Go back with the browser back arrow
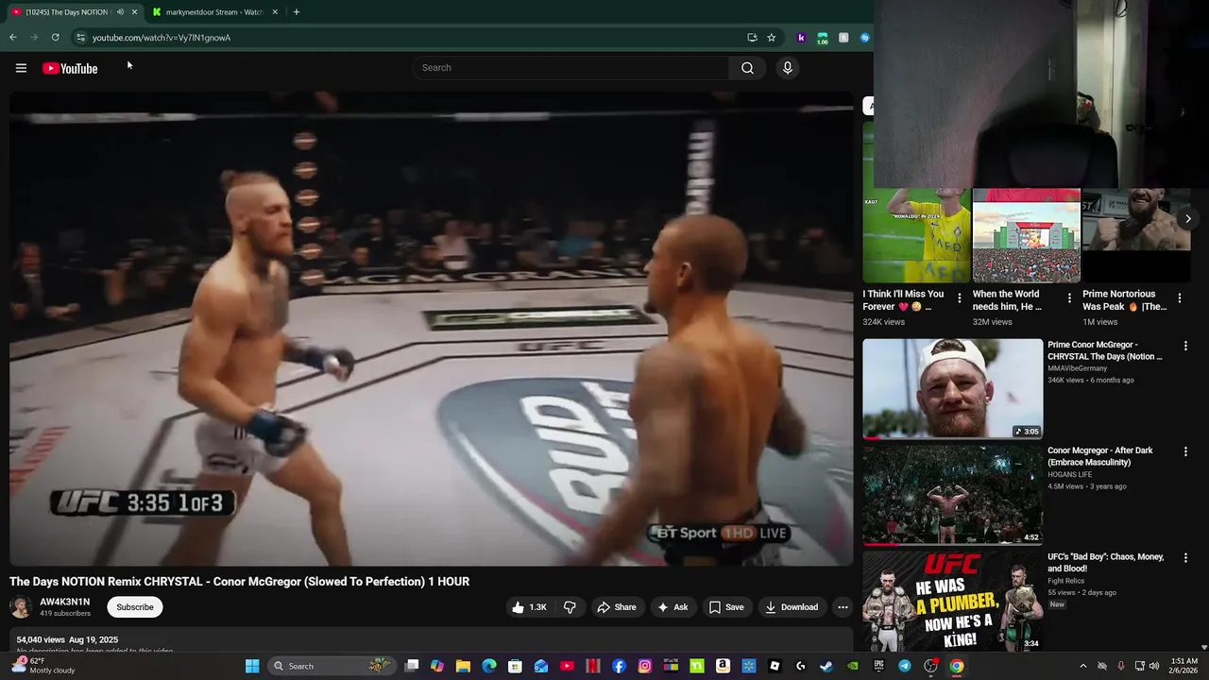Image resolution: width=1209 pixels, height=680 pixels. [13, 38]
